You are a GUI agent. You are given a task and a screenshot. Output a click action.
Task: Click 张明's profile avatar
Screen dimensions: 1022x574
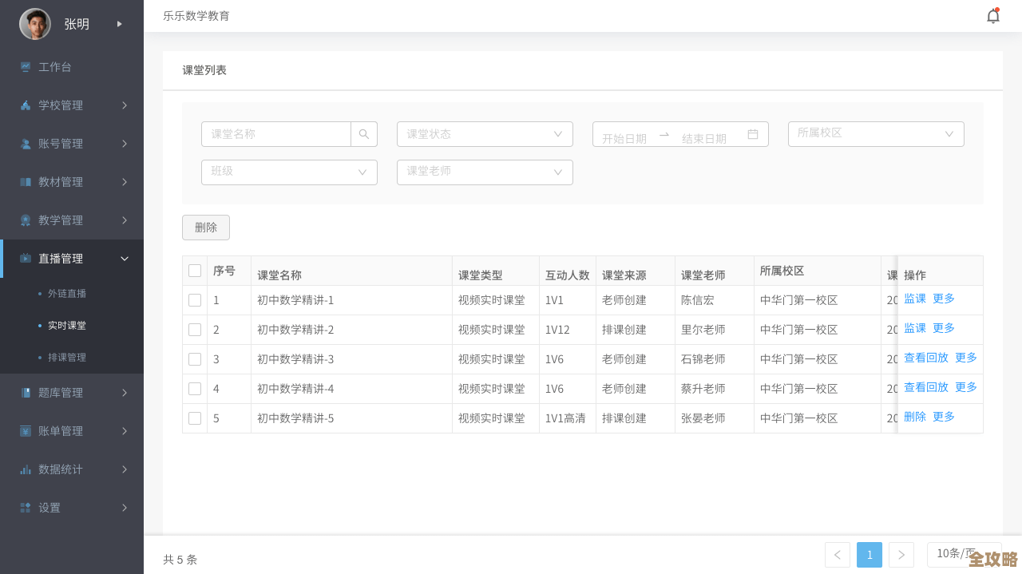coord(34,23)
